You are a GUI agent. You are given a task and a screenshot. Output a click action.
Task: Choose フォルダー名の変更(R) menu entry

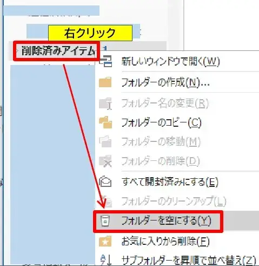coord(165,103)
